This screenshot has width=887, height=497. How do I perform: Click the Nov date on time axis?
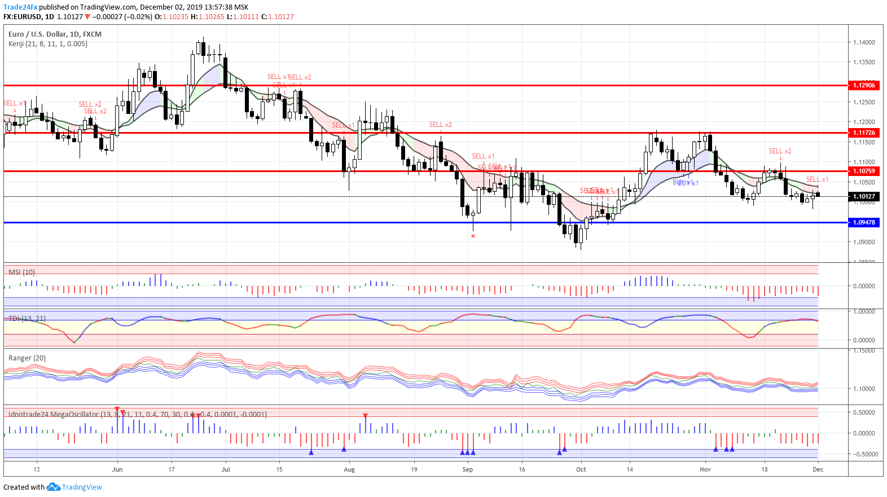(x=705, y=469)
